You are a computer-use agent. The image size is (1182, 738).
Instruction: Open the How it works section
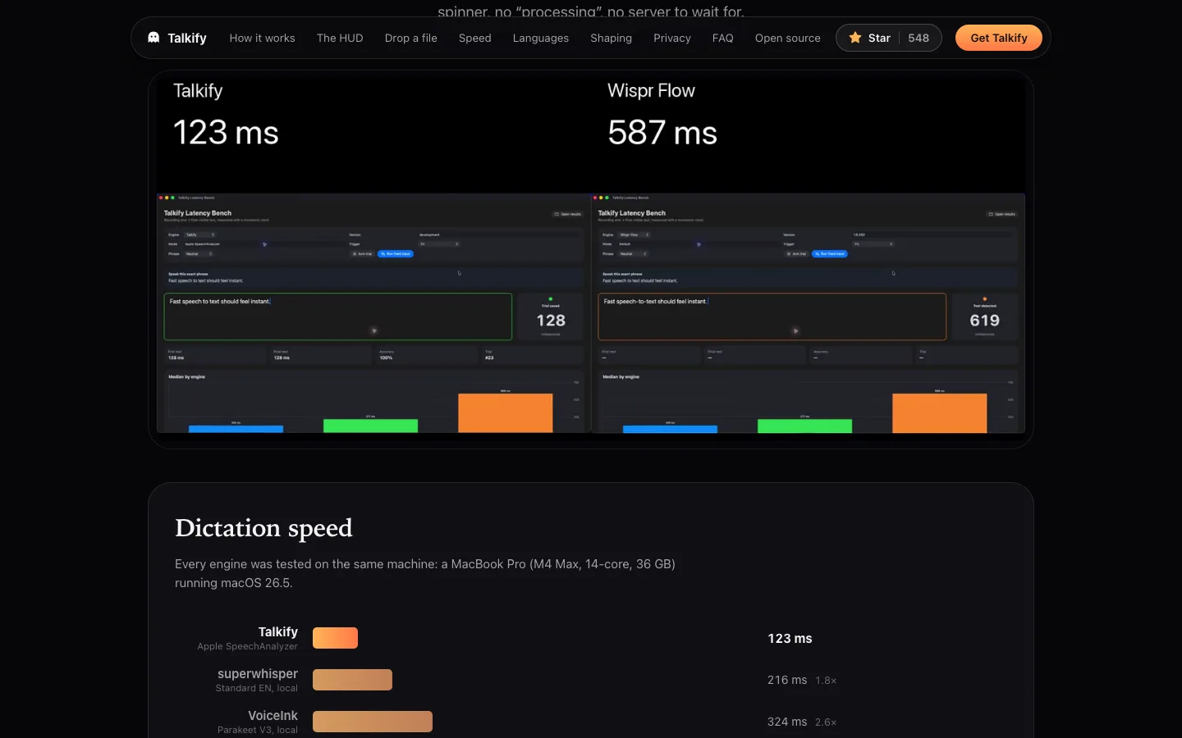point(262,38)
